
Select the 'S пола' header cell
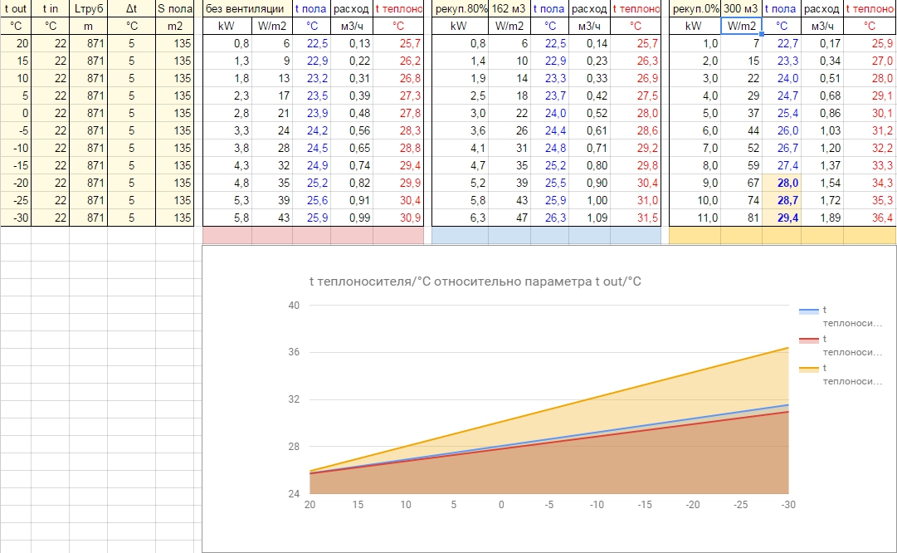[x=174, y=8]
